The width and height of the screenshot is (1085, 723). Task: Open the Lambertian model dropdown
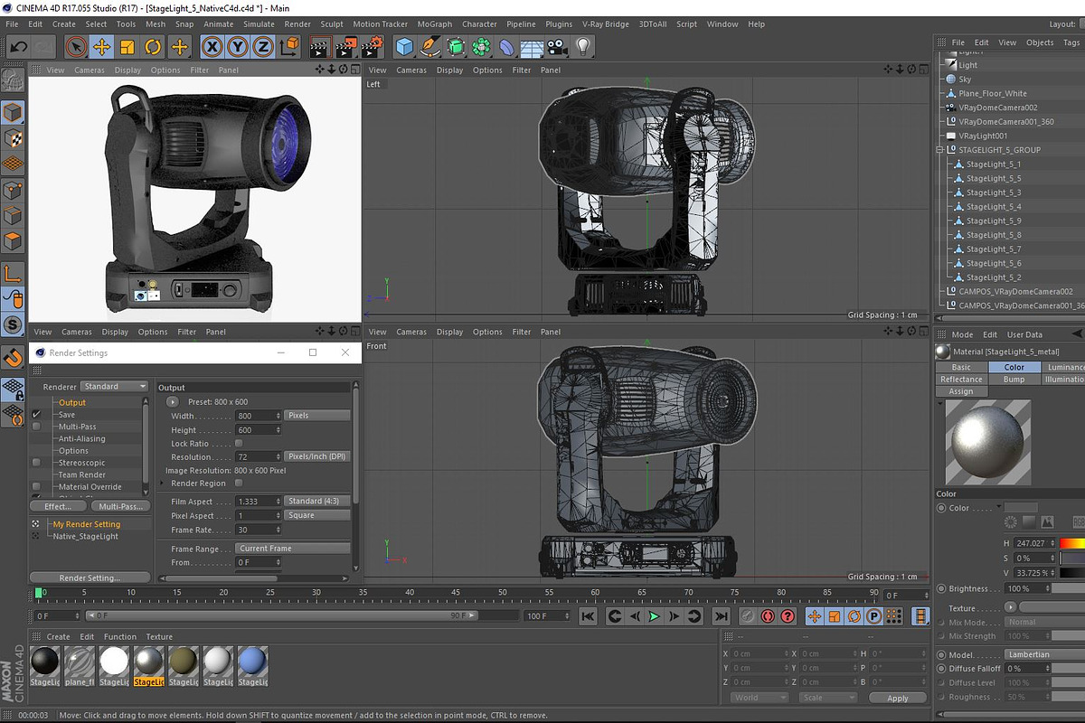click(x=1044, y=654)
